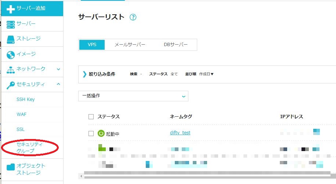Image resolution: width=336 pixels, height=184 pixels.
Task: Click the horizontal scrollbar under server list
Action: click(206, 175)
